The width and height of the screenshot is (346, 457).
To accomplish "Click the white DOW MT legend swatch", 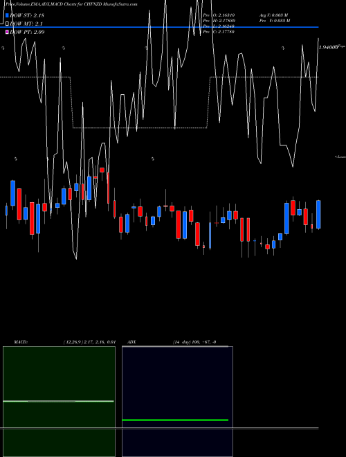I will 8,24.
